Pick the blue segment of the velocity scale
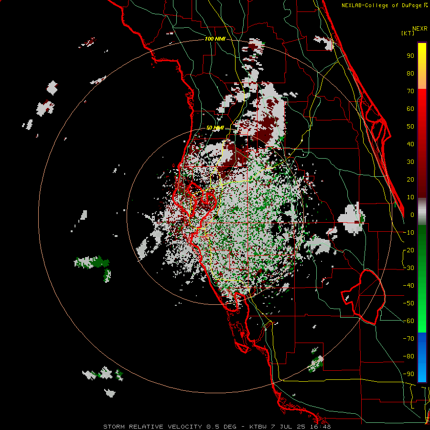430x430 pixels. pos(422,357)
